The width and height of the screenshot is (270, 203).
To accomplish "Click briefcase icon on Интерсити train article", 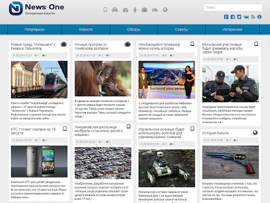I will coord(63,44).
